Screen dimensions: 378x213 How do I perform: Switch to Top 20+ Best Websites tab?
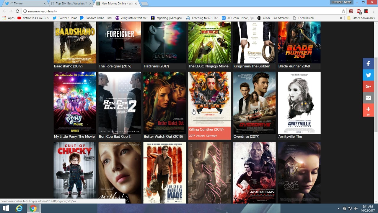[71, 4]
